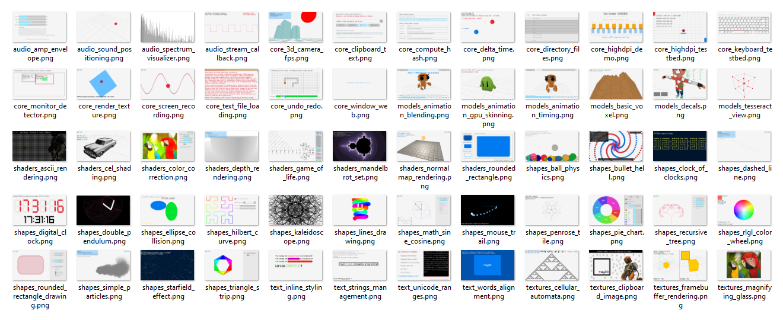
Task: Open the core_3d_camera_fps.png image
Action: tap(295, 27)
